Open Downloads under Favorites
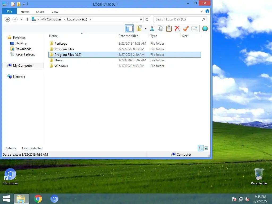This screenshot has height=204, width=272. (23, 49)
